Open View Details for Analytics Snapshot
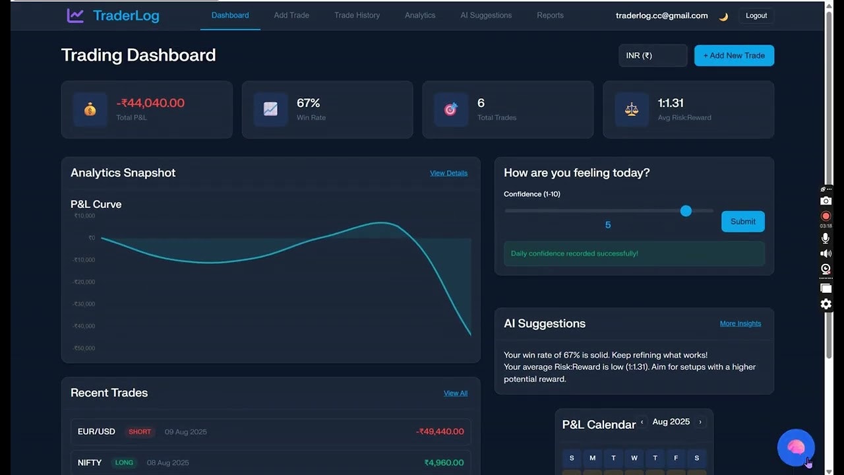The image size is (844, 475). point(448,173)
